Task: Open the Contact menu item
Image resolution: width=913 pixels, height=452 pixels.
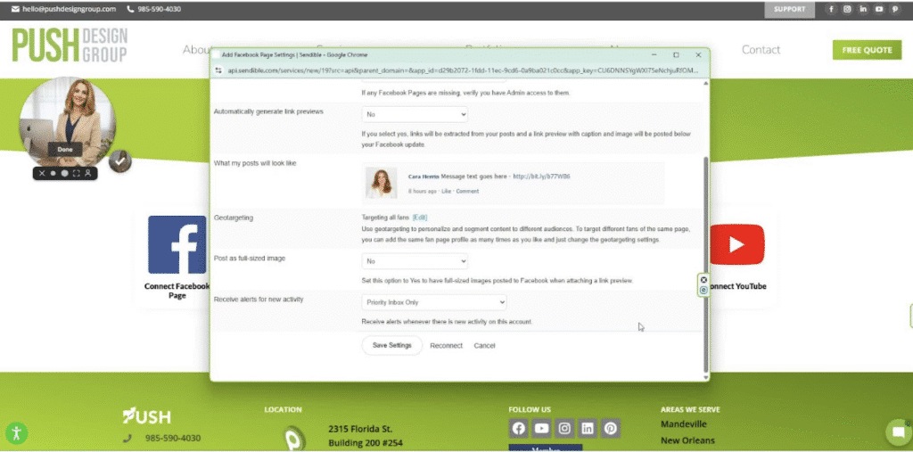Action: [761, 50]
